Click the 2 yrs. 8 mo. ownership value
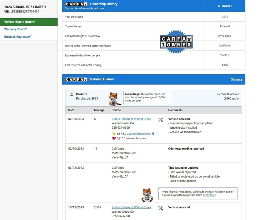The height and width of the screenshot is (220, 258). pos(225,36)
